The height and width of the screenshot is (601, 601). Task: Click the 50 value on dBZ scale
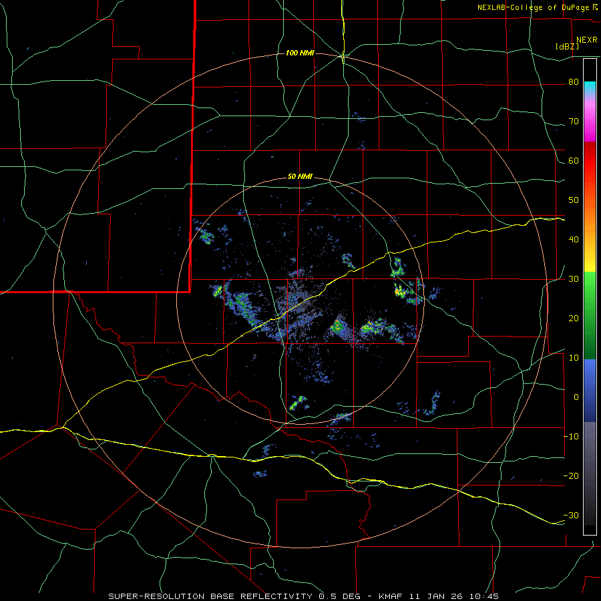coord(574,200)
